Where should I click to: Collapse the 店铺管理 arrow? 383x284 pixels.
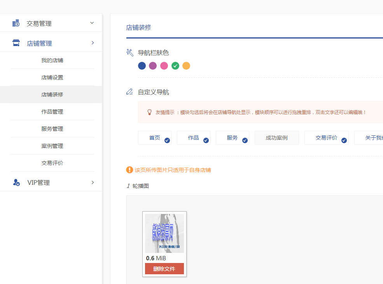pos(93,43)
